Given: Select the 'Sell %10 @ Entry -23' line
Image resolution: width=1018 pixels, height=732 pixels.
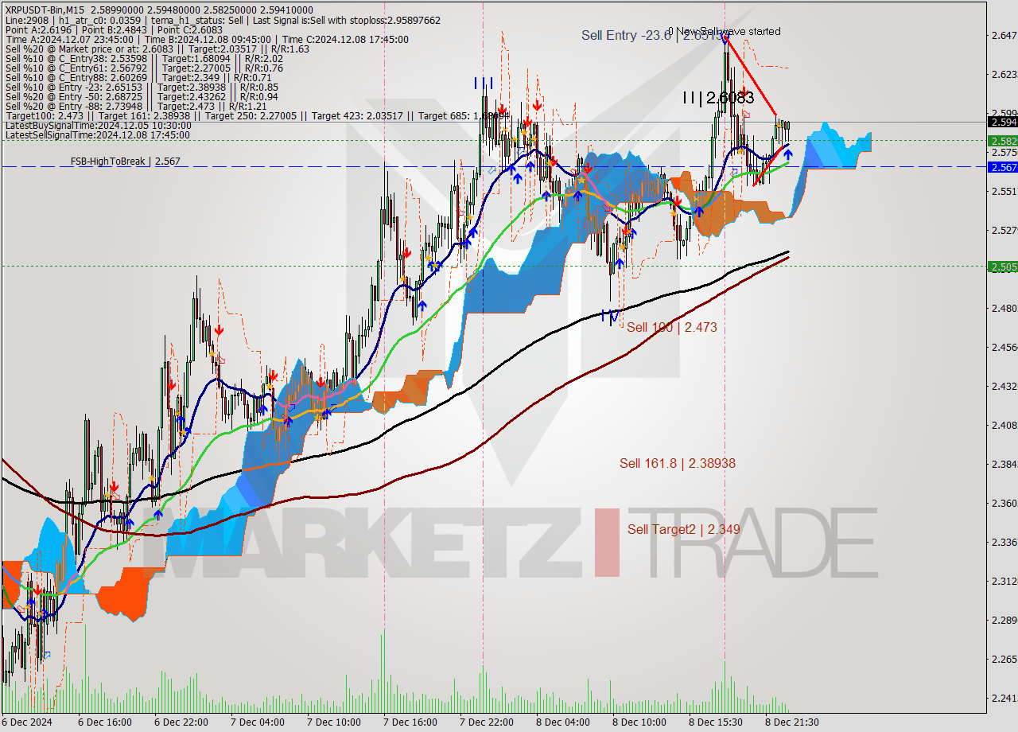Looking at the screenshot, I should (142, 87).
